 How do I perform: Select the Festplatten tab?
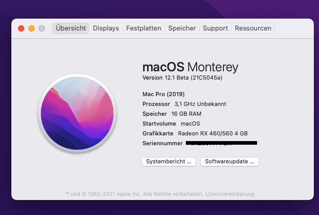143,28
